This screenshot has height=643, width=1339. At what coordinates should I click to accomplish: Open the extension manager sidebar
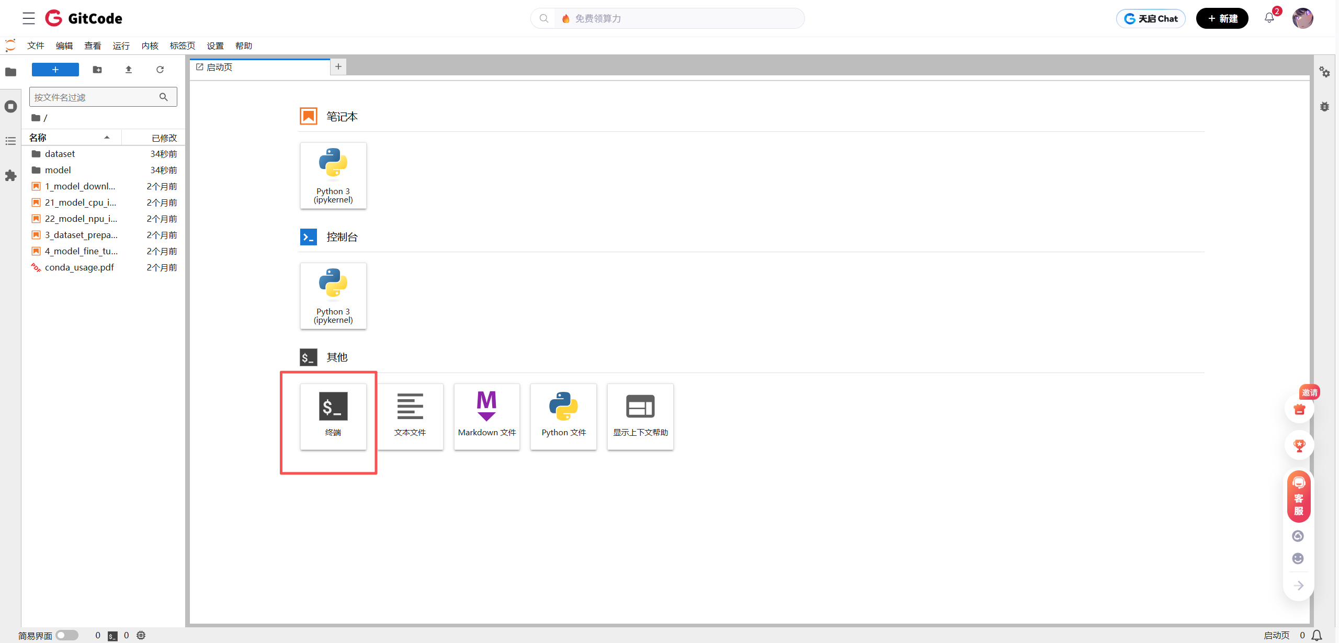click(10, 176)
